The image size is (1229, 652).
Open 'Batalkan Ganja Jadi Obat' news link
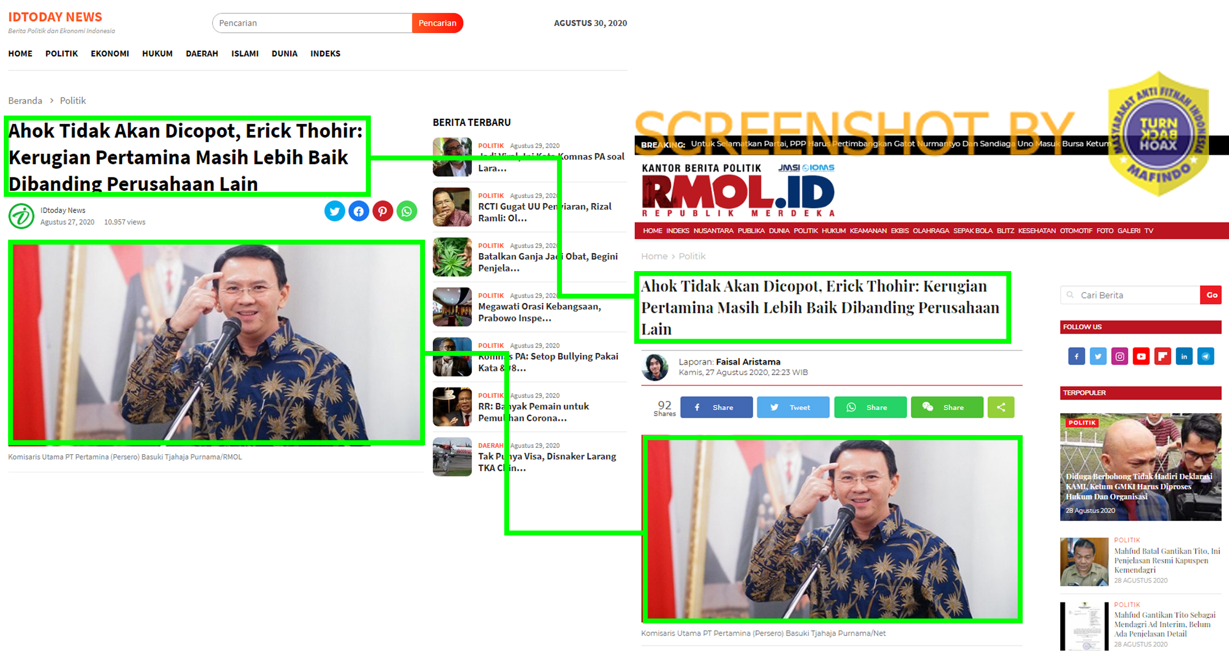point(548,262)
